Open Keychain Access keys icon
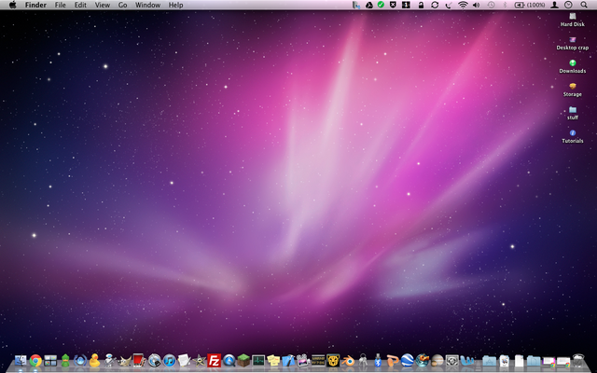Viewport: 597px width, 373px height. 363,360
